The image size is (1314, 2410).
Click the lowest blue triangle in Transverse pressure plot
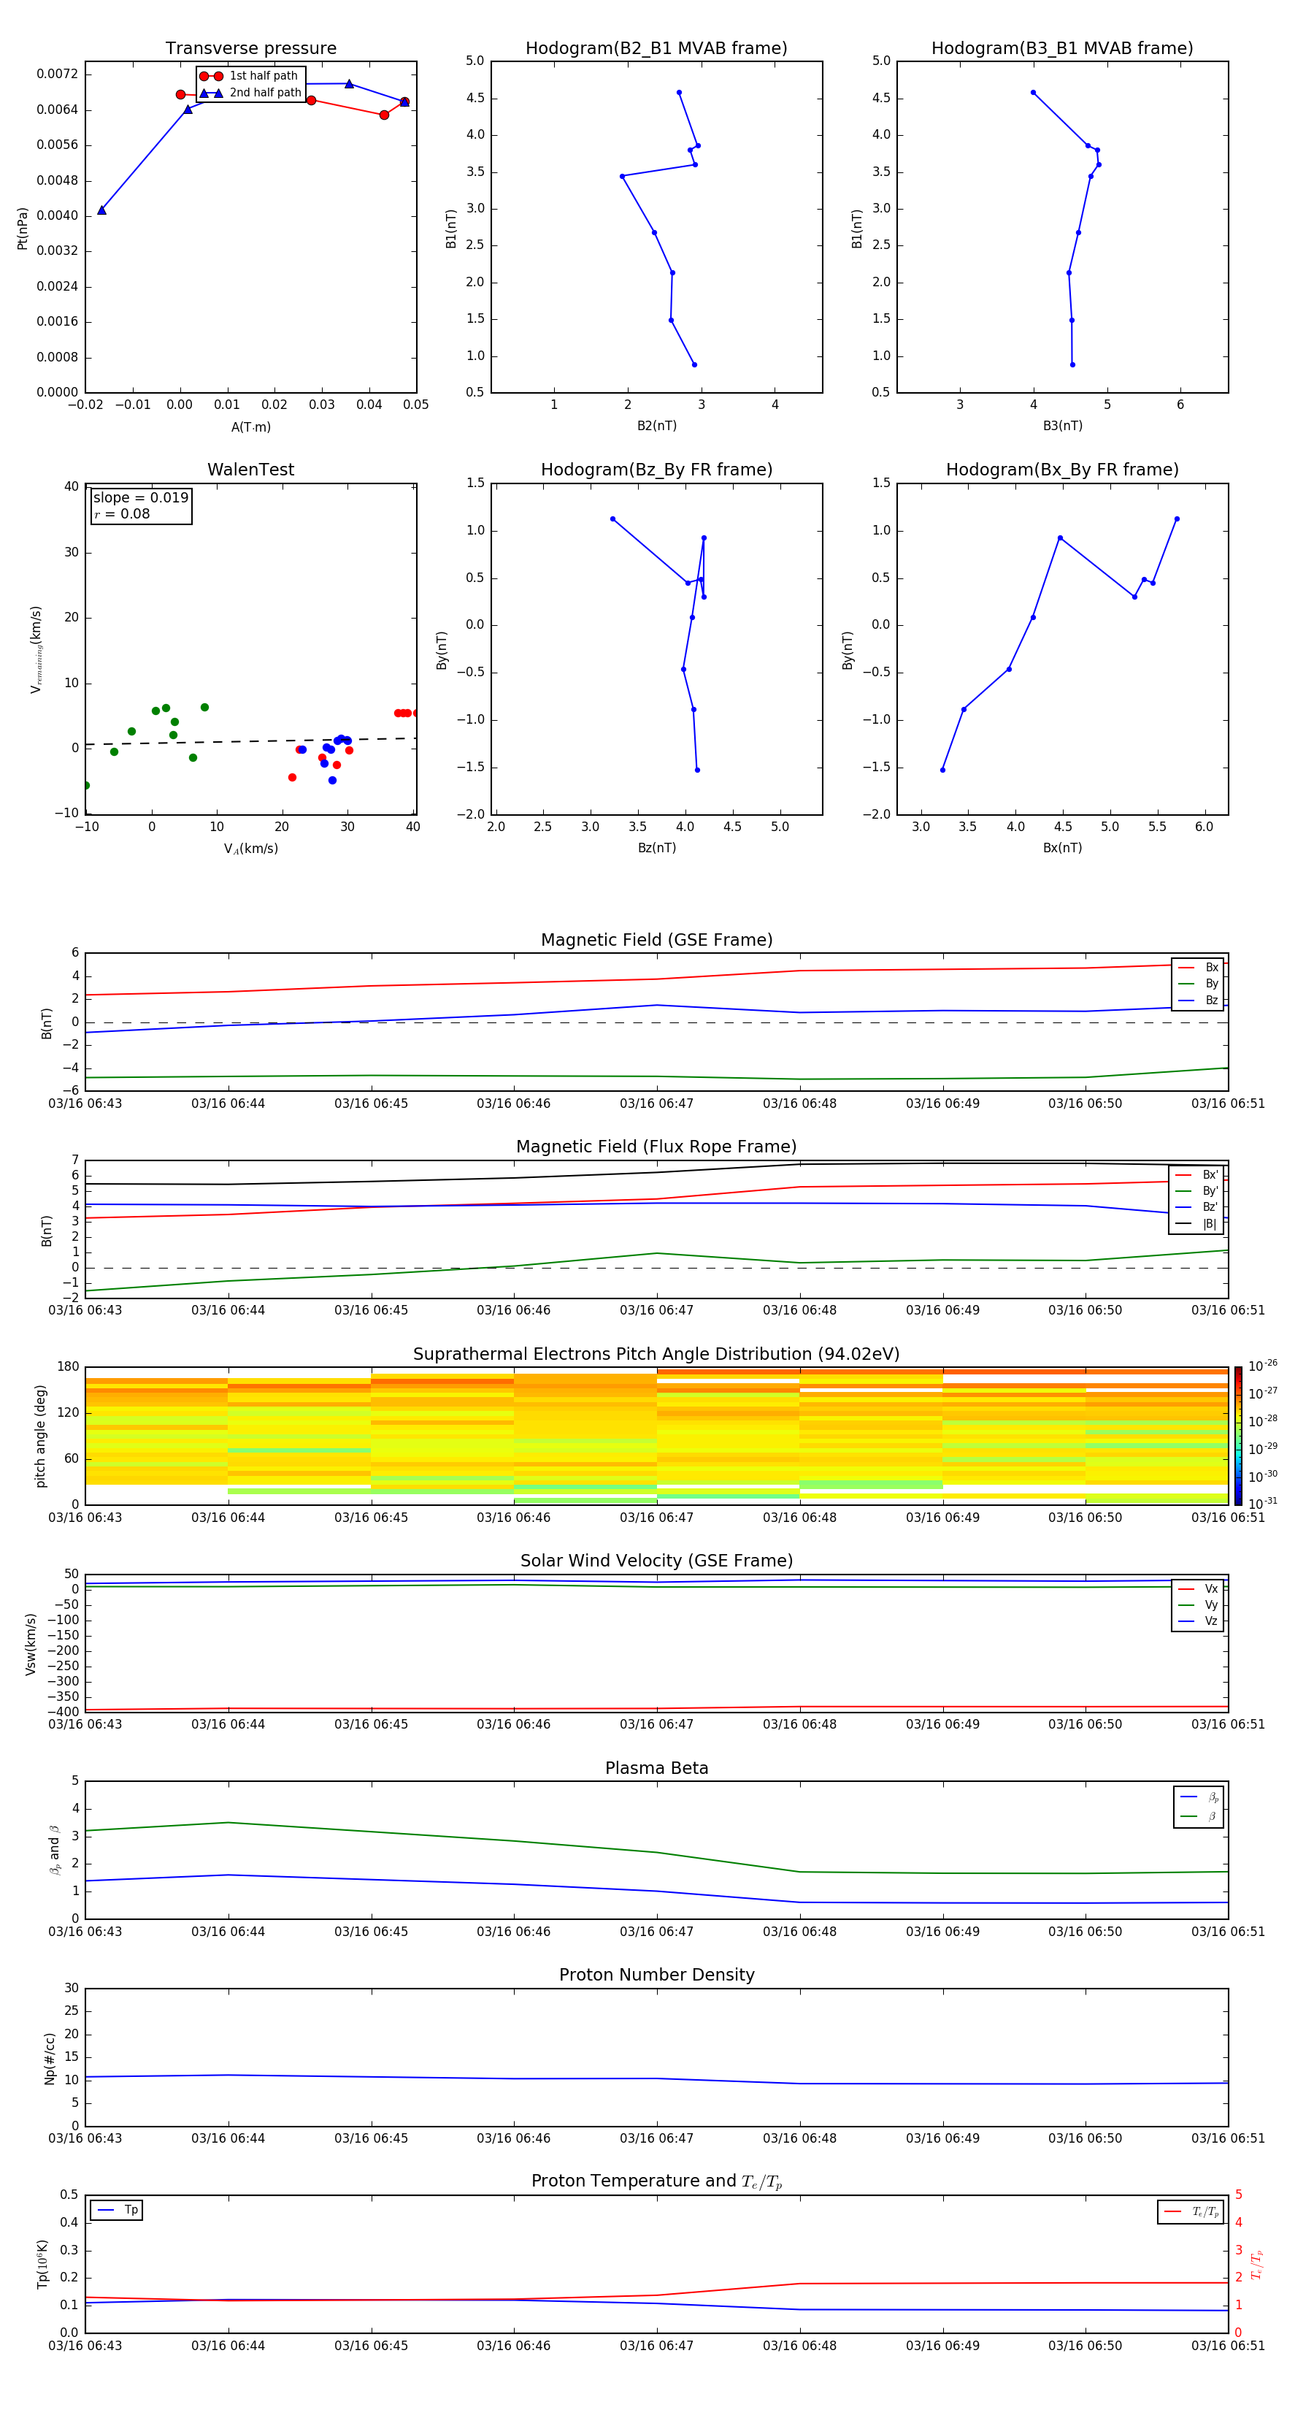[x=102, y=210]
